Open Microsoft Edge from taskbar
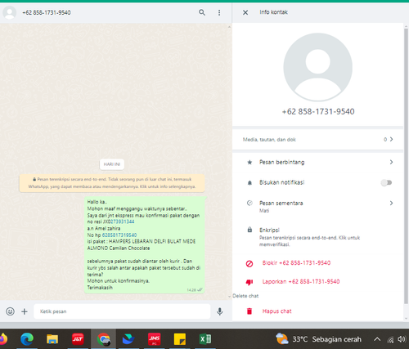Screen dimensions: 409x349 (27, 339)
